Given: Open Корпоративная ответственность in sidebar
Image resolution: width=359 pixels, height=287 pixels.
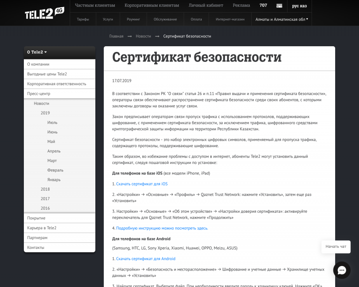Looking at the screenshot, I should [x=60, y=84].
